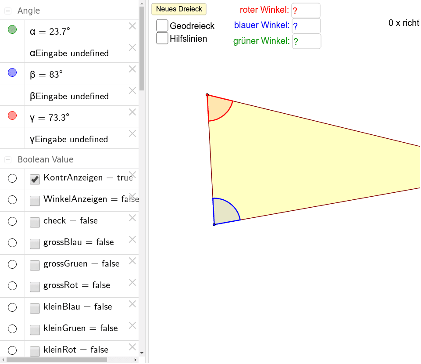Delete the kleinRot boolean row
421x364 pixels.
[x=132, y=347]
